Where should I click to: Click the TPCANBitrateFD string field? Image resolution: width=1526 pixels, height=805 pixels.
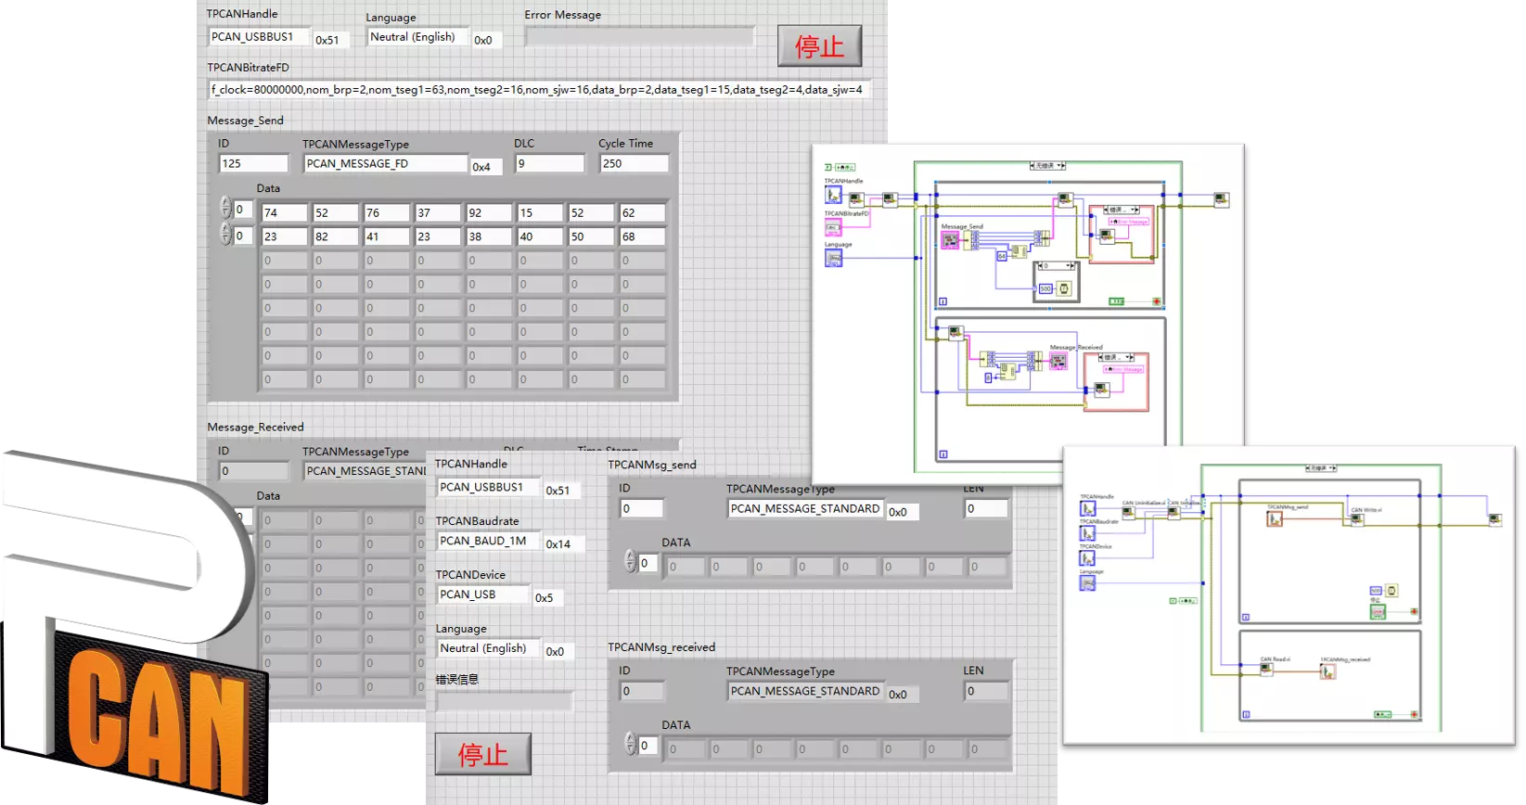click(x=538, y=90)
